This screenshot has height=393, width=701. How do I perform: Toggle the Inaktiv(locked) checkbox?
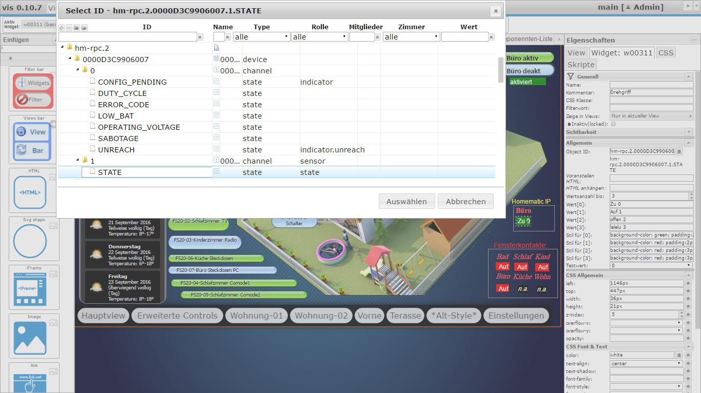tap(613, 124)
